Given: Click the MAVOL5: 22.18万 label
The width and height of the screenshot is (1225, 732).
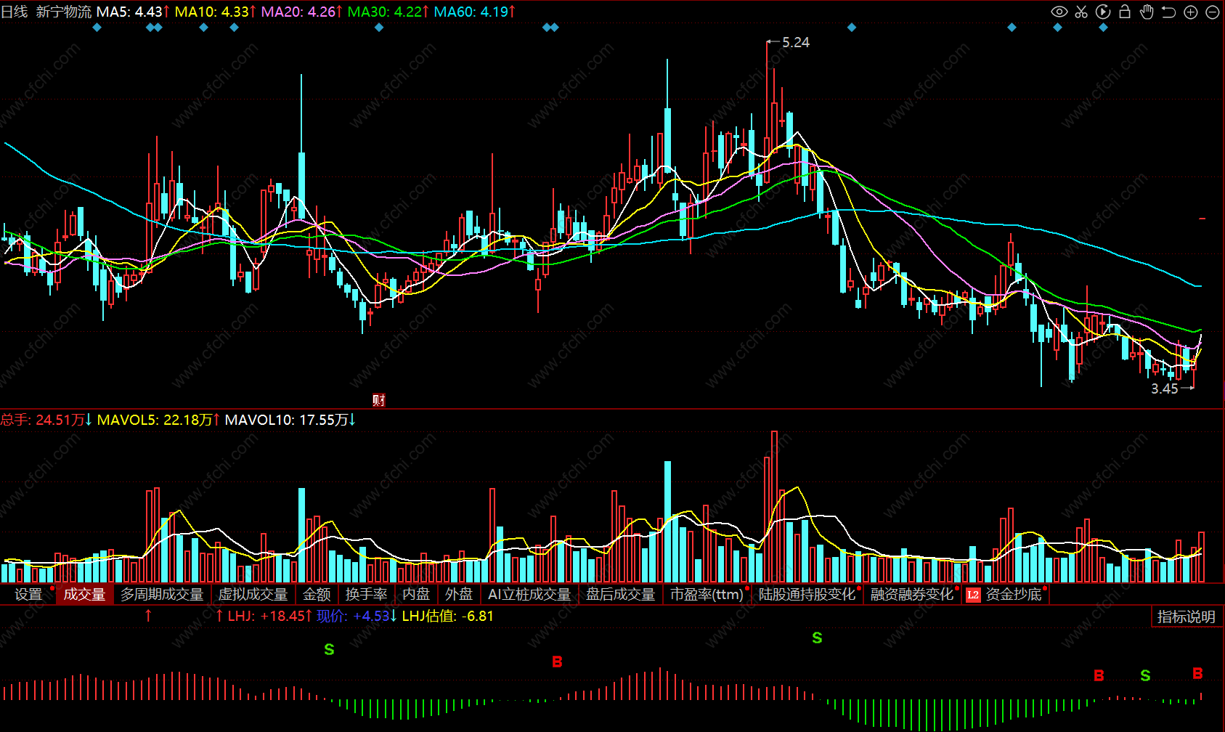Looking at the screenshot, I should [158, 420].
